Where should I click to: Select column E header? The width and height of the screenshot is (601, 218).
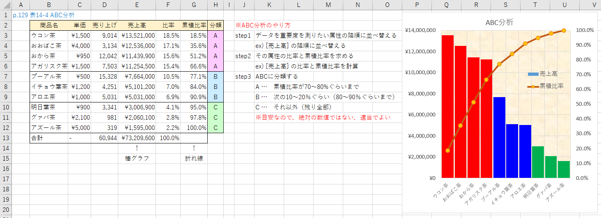click(x=137, y=5)
